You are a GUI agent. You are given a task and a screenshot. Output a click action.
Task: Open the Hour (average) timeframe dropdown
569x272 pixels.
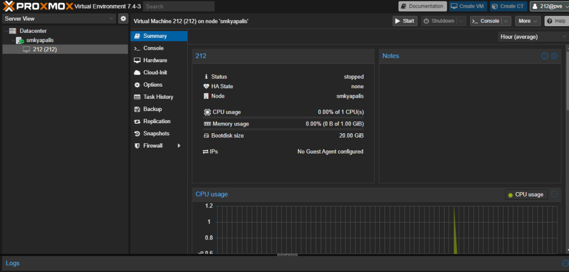(532, 37)
